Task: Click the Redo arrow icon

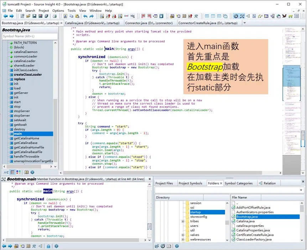Action: 92,16
